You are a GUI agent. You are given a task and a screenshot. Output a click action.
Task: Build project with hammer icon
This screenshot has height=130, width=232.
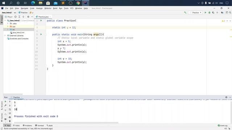point(185,13)
